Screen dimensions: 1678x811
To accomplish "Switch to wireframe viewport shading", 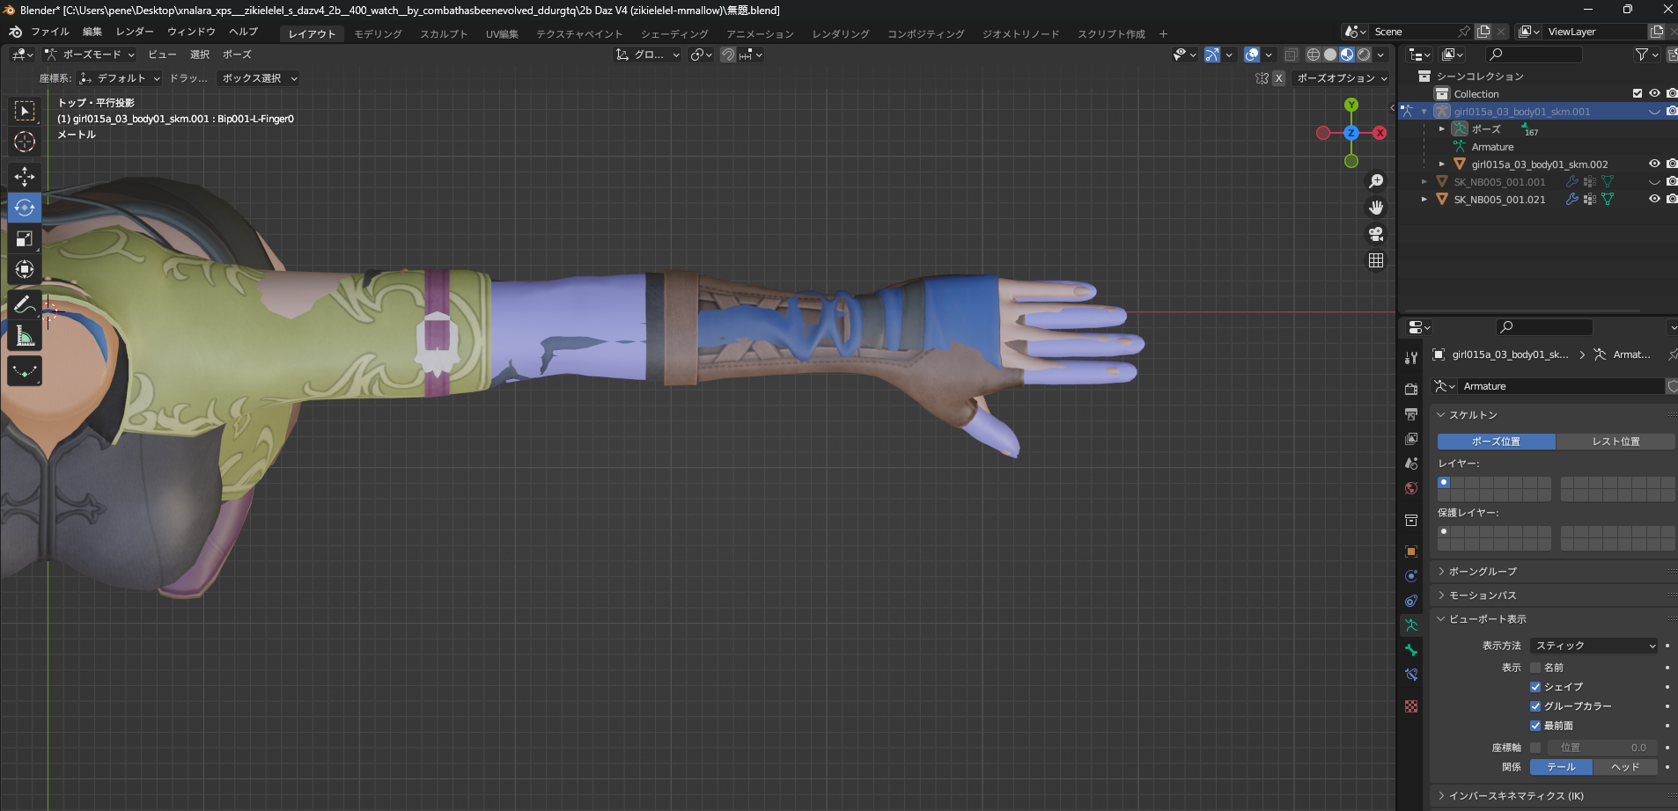I will coord(1314,55).
